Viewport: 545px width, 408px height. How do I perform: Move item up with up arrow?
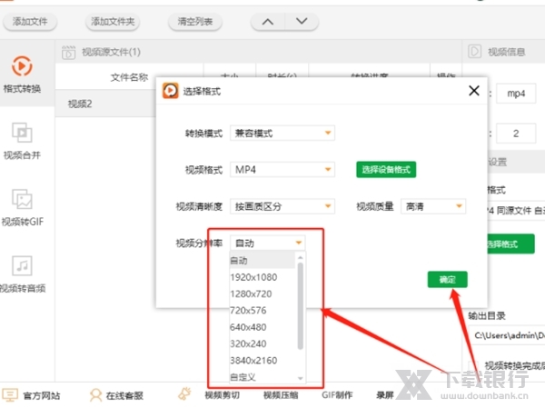pos(268,22)
